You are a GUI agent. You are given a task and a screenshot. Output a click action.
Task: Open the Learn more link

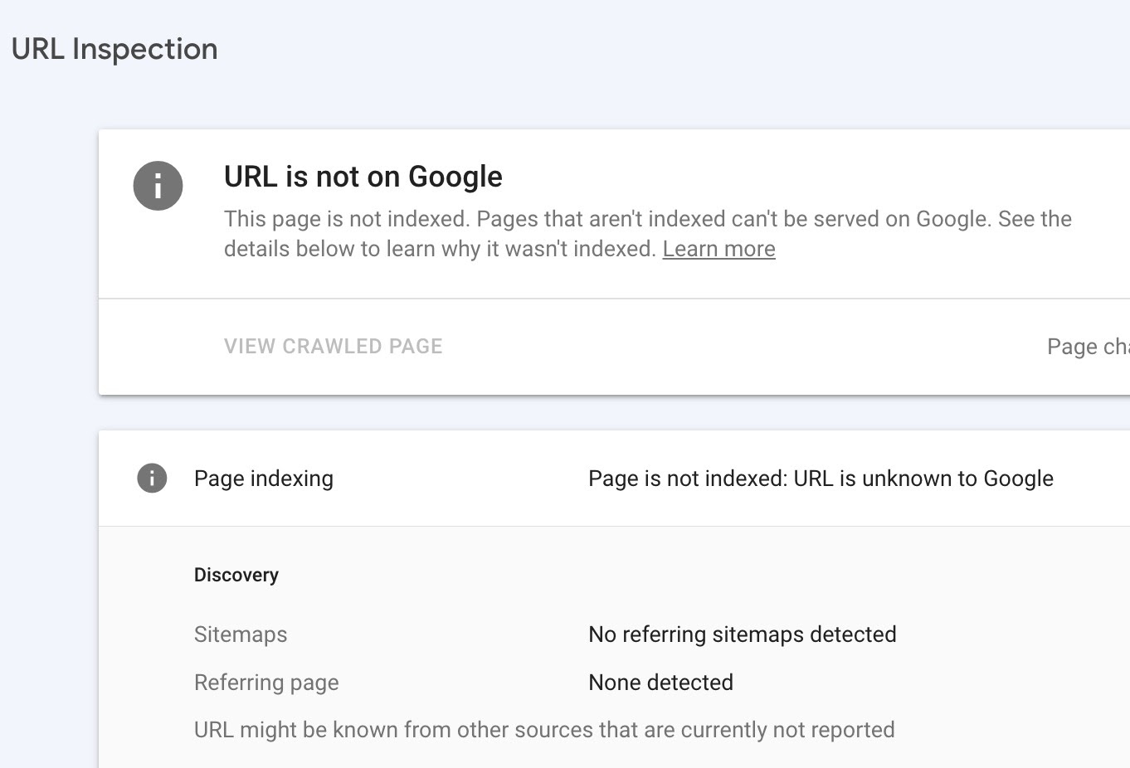click(718, 249)
